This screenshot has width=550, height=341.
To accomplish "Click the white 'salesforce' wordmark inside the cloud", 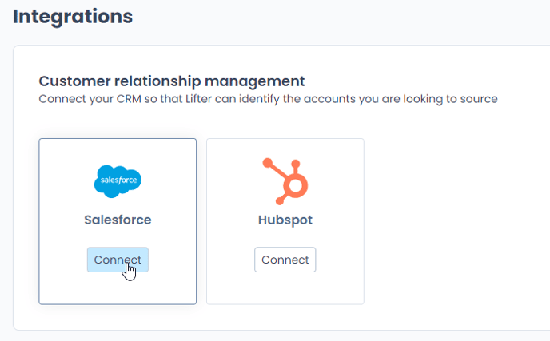I will coord(118,180).
